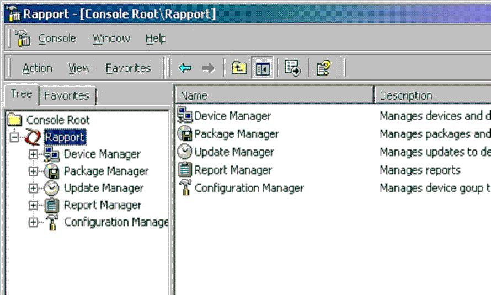Click the Update Manager clock icon in list
The width and height of the screenshot is (491, 295).
pos(185,152)
